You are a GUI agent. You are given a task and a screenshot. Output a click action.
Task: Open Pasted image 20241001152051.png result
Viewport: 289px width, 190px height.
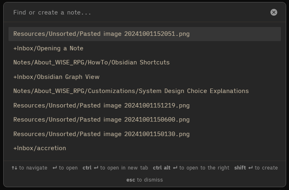click(x=101, y=34)
